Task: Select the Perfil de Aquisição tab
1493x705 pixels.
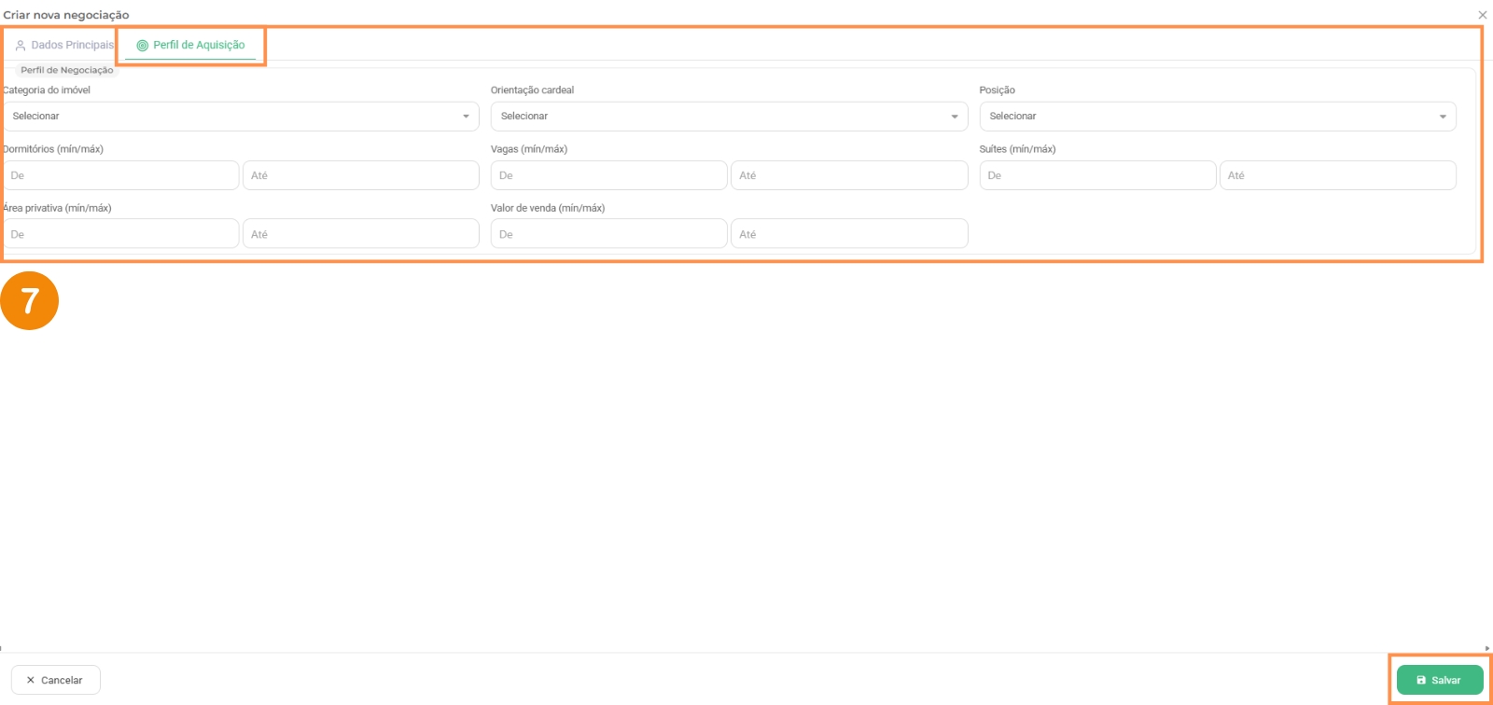Action: pos(191,45)
